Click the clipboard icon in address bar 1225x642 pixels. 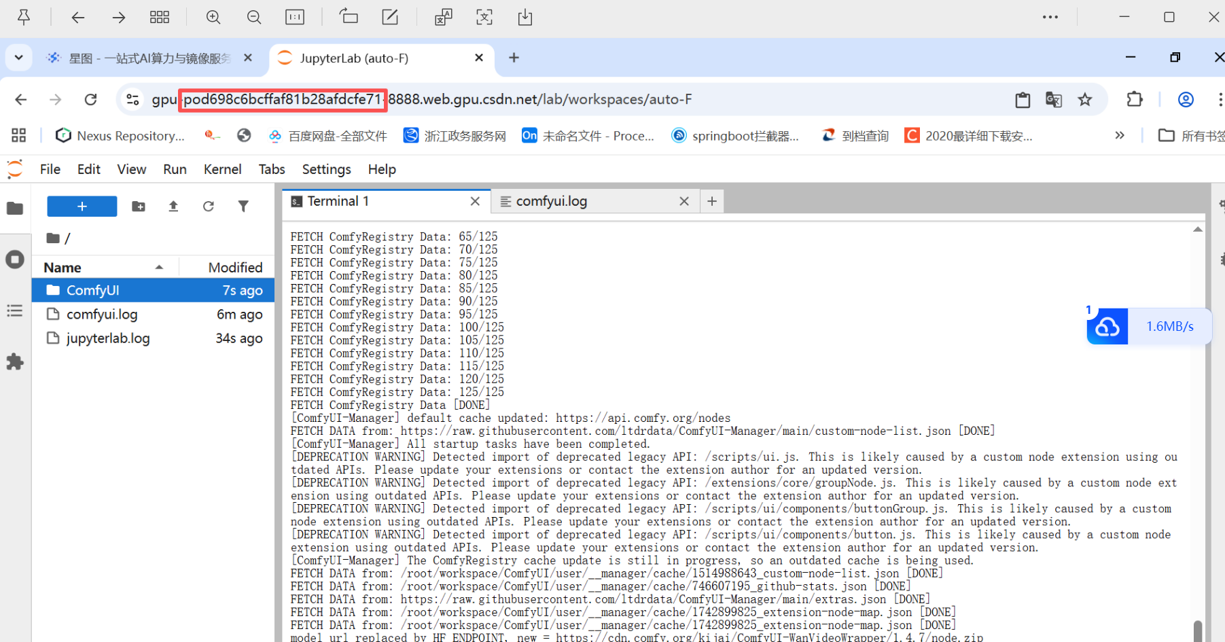point(1023,100)
